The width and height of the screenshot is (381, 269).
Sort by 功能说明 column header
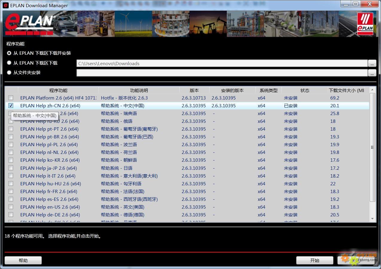pos(139,90)
